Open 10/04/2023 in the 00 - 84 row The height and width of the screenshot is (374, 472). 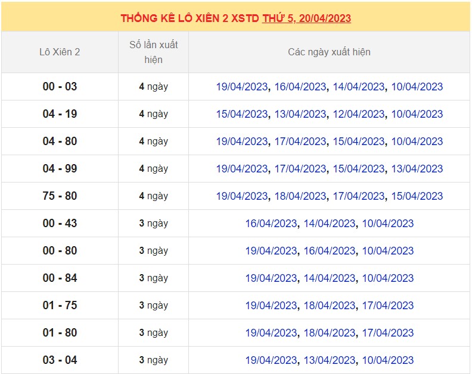387,278
